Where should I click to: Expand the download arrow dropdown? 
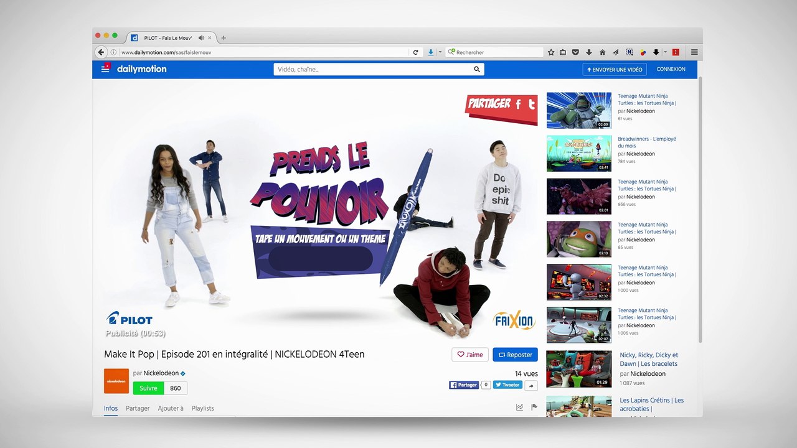tap(440, 52)
